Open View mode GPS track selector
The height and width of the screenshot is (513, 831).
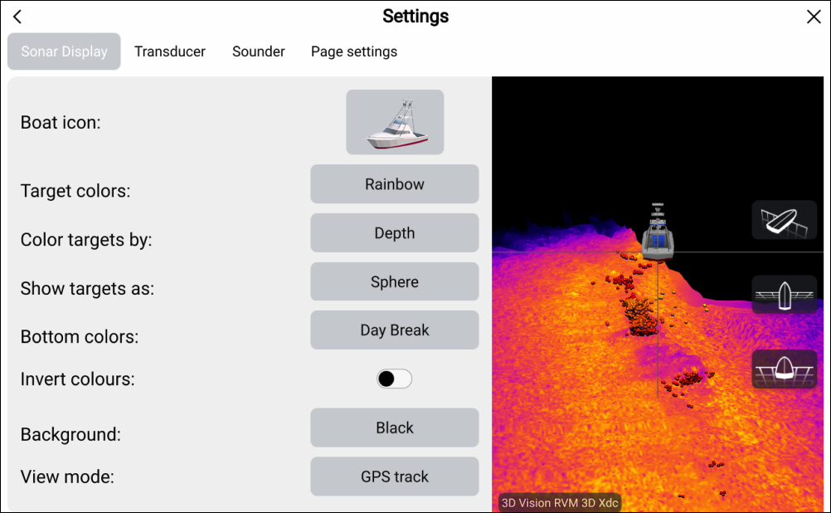[395, 477]
